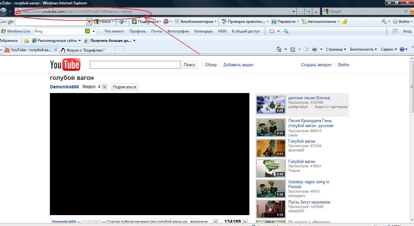Click the yellow highlighter icon
Image resolution: width=414 pixels, height=226 pixels.
344,22
